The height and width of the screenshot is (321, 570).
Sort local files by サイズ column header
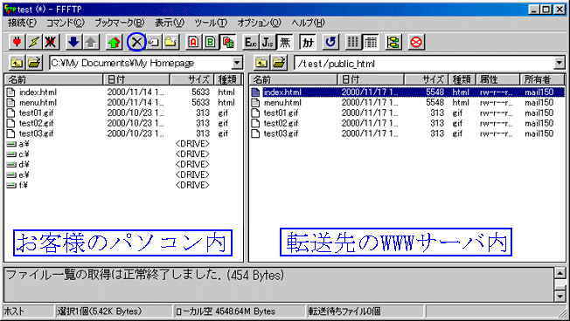tap(192, 79)
